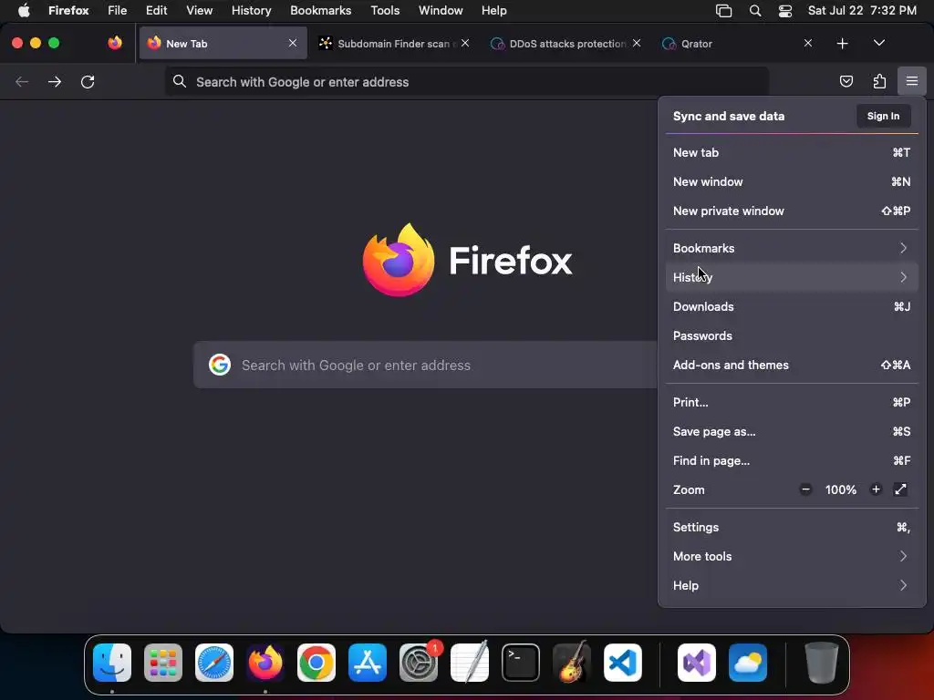
Task: Reset zoom at 100% label
Action: [840, 489]
